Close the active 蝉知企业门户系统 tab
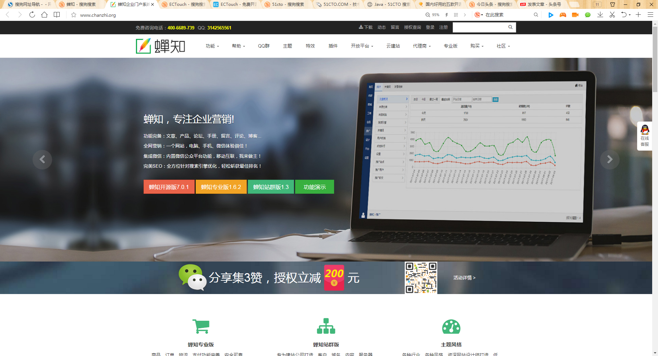Screen dimensions: 658x356 (153, 4)
